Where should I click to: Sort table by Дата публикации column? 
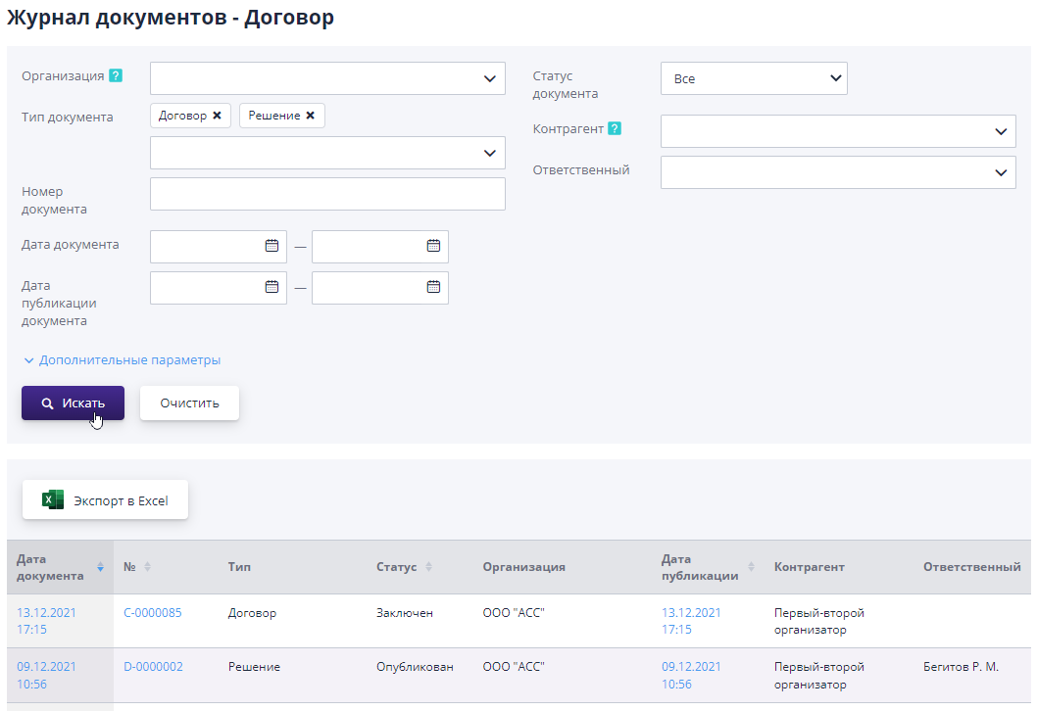pyautogui.click(x=752, y=567)
